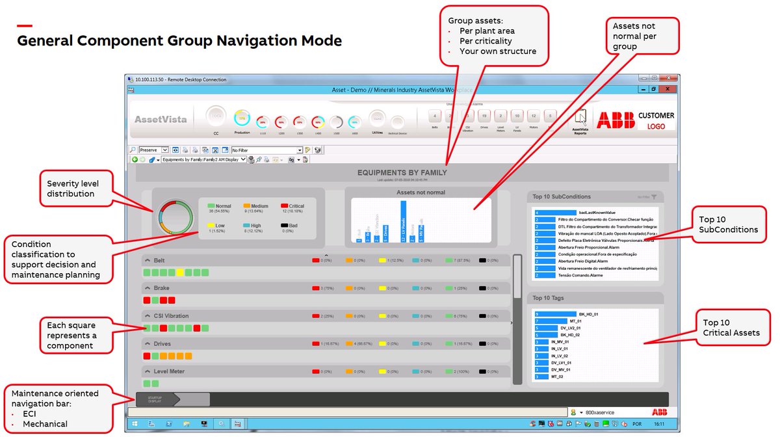Click the Drives bar in Assets not normal chart
The height and width of the screenshot is (437, 780).
(385, 233)
